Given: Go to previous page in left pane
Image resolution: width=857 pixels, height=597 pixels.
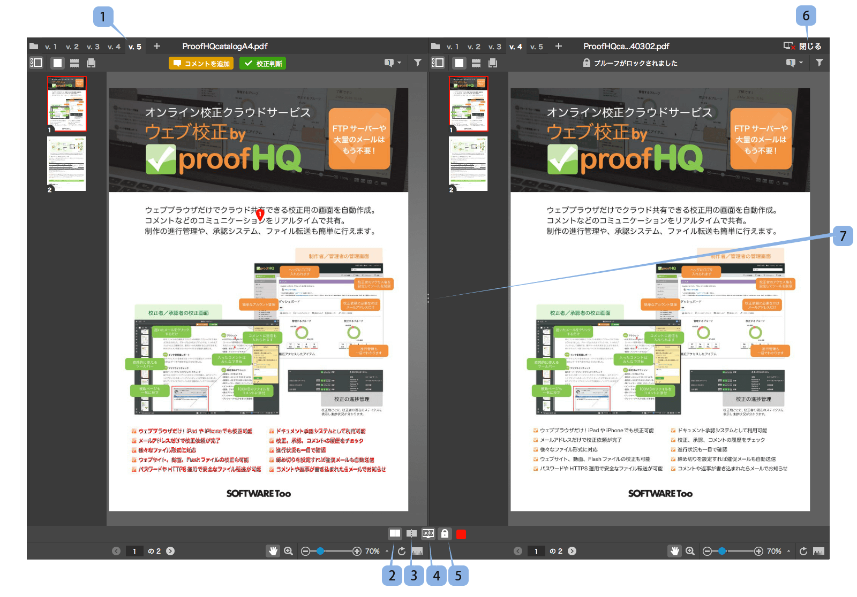Looking at the screenshot, I should pos(116,551).
